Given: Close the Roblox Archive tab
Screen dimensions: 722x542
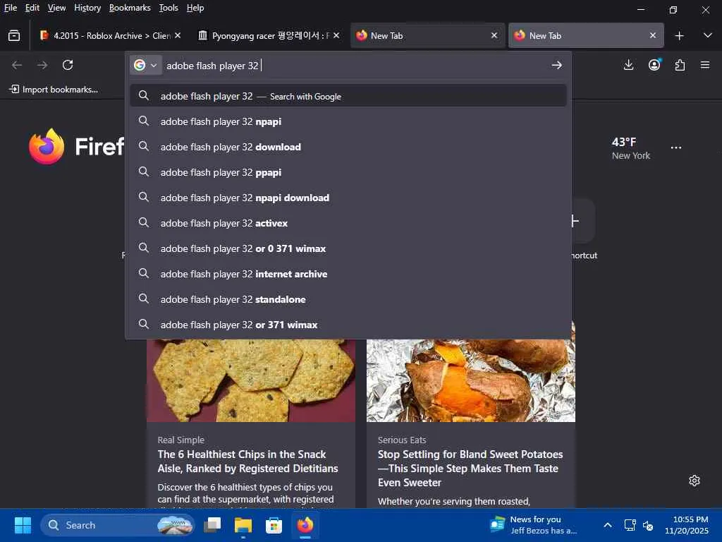Looking at the screenshot, I should click(x=178, y=35).
